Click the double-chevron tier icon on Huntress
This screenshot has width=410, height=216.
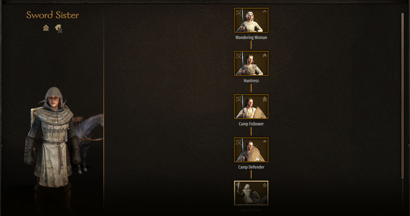265,55
